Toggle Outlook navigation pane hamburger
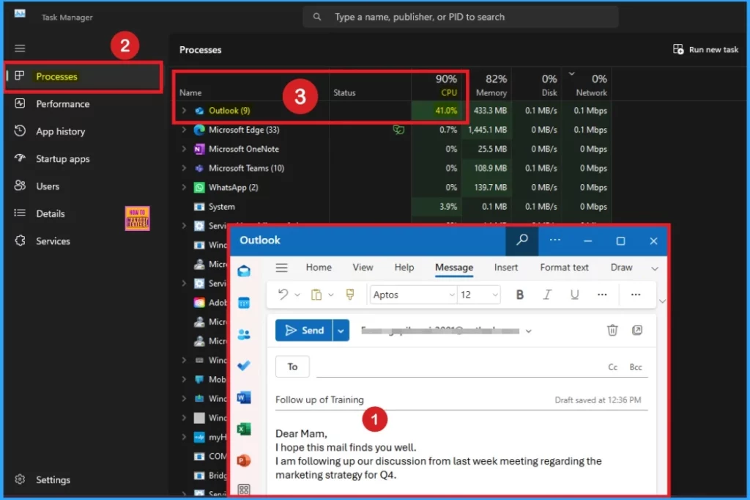 click(x=281, y=268)
